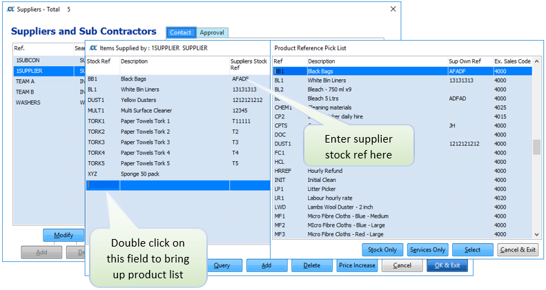Screen dimensions: 546x290
Task: Click the empty highlighted Stock Ref field
Action: [x=103, y=185]
